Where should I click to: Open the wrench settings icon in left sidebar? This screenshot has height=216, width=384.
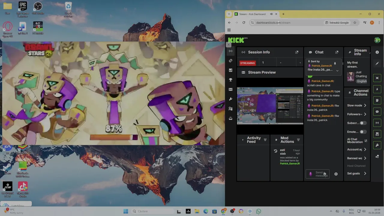coord(230,99)
